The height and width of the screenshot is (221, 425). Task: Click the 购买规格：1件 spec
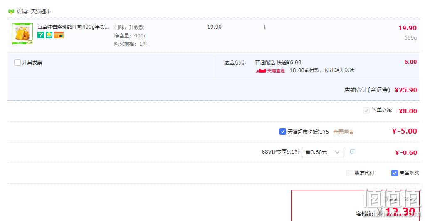(131, 44)
